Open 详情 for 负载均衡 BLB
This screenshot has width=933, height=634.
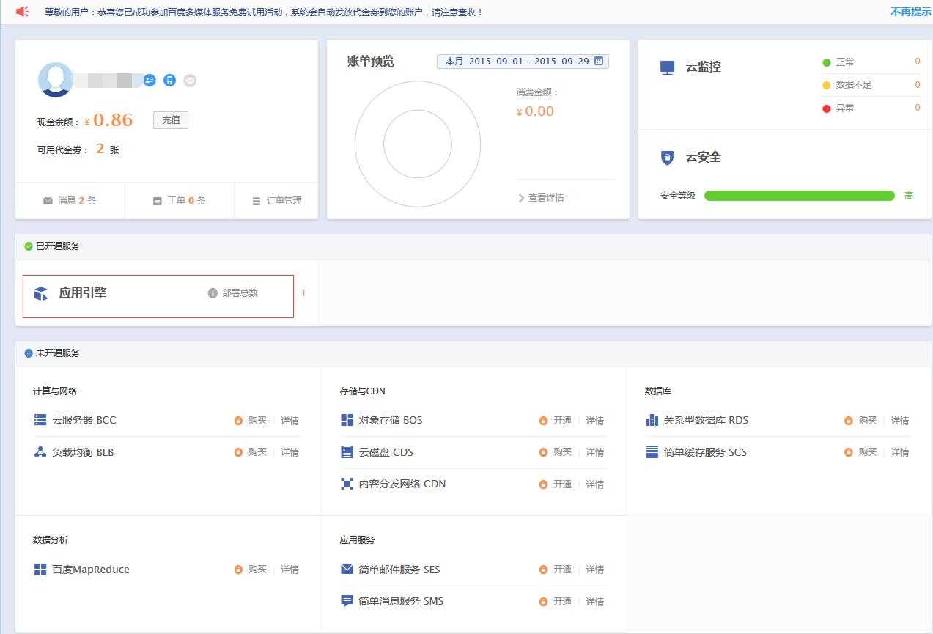pyautogui.click(x=290, y=452)
